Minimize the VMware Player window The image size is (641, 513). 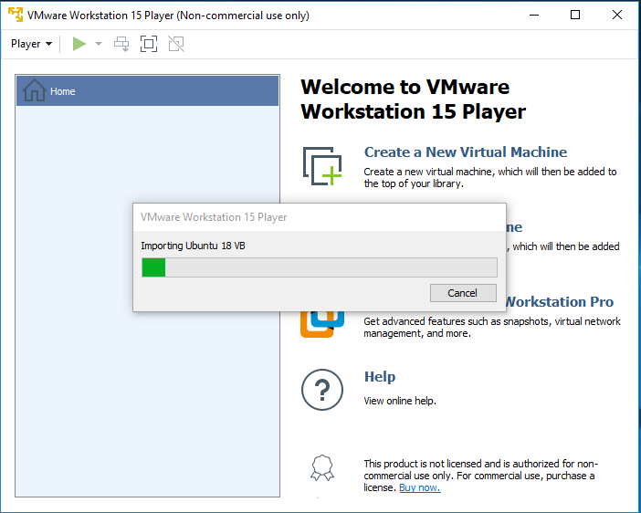tap(534, 16)
